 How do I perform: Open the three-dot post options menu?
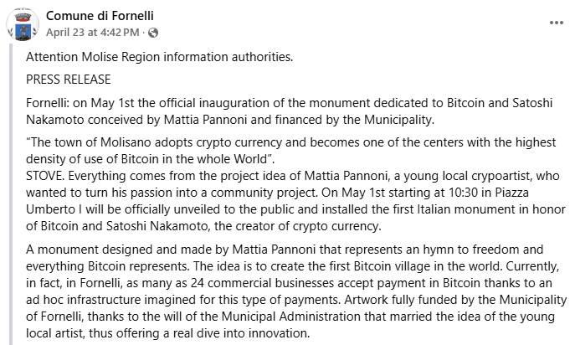point(557,23)
